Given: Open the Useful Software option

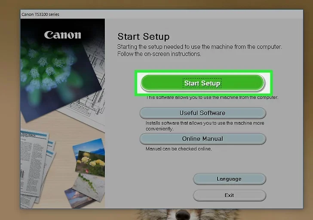Looking at the screenshot, I should click(x=203, y=113).
